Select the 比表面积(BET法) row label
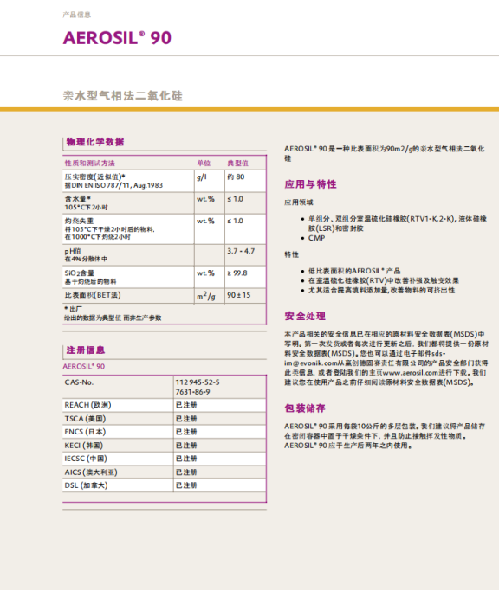Image resolution: width=499 pixels, height=591 pixels. tap(93, 295)
